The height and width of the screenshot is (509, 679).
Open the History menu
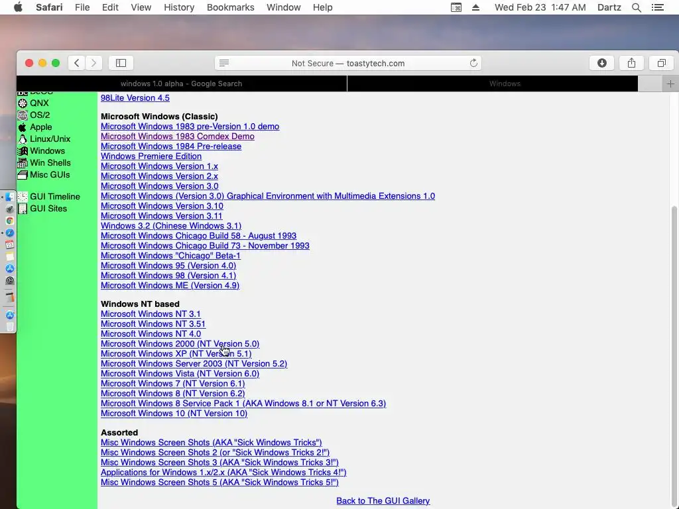[x=179, y=7]
